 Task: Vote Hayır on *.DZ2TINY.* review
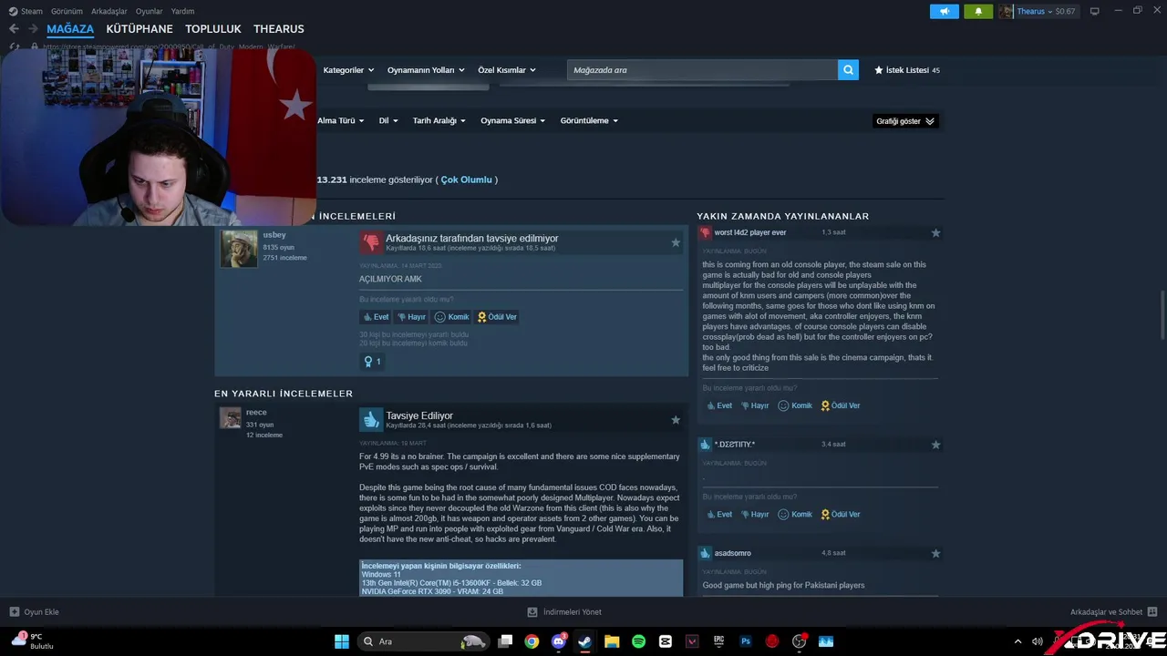754,514
